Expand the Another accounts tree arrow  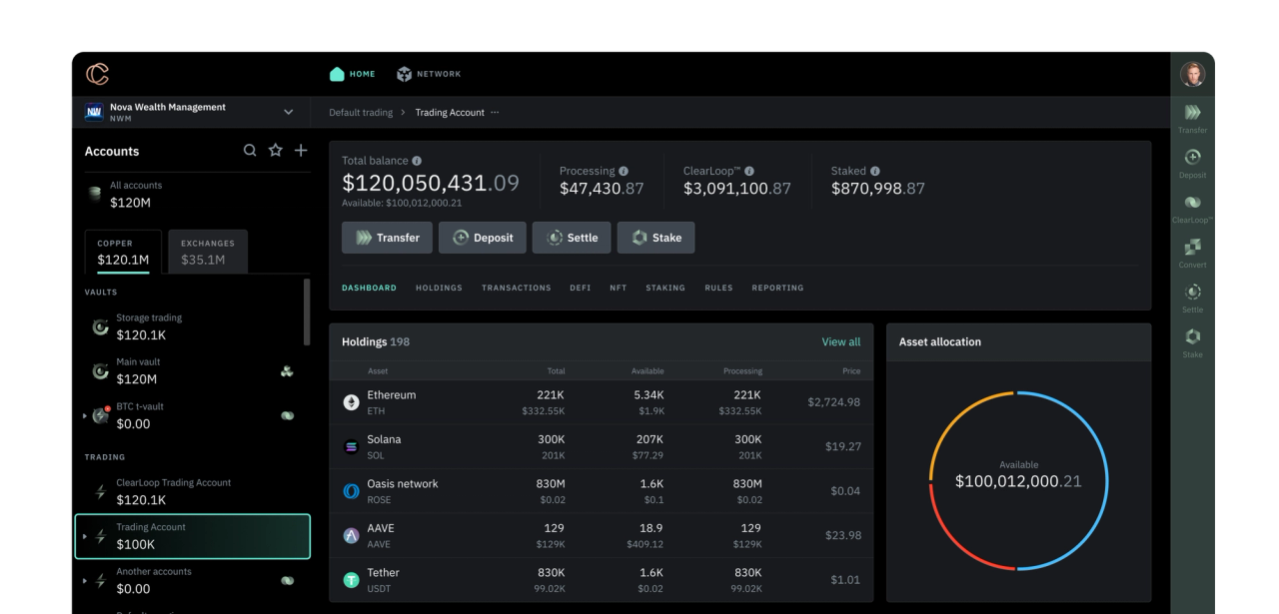pyautogui.click(x=85, y=580)
